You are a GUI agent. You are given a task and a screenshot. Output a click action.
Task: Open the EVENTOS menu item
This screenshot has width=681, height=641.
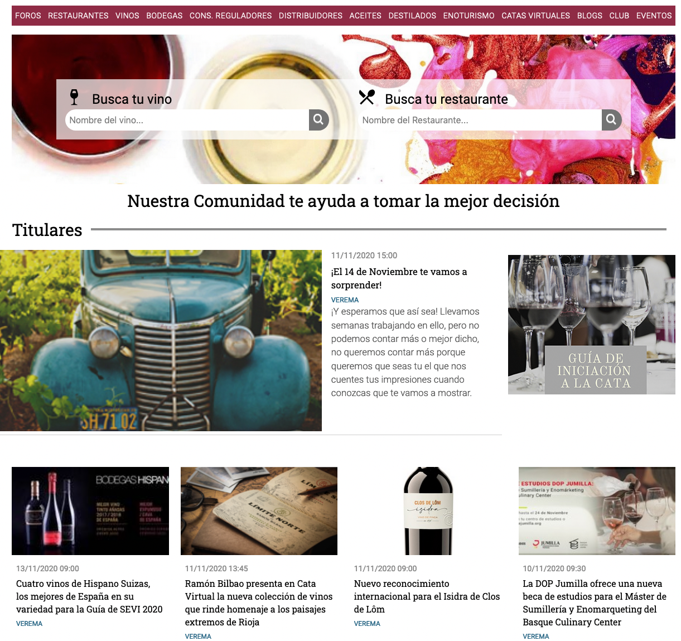point(654,16)
